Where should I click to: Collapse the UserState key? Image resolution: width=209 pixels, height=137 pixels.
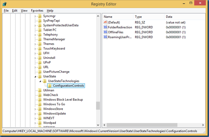click(x=35, y=77)
